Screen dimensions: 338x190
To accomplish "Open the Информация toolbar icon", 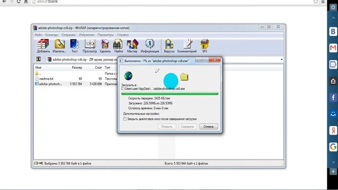I will click(149, 46).
